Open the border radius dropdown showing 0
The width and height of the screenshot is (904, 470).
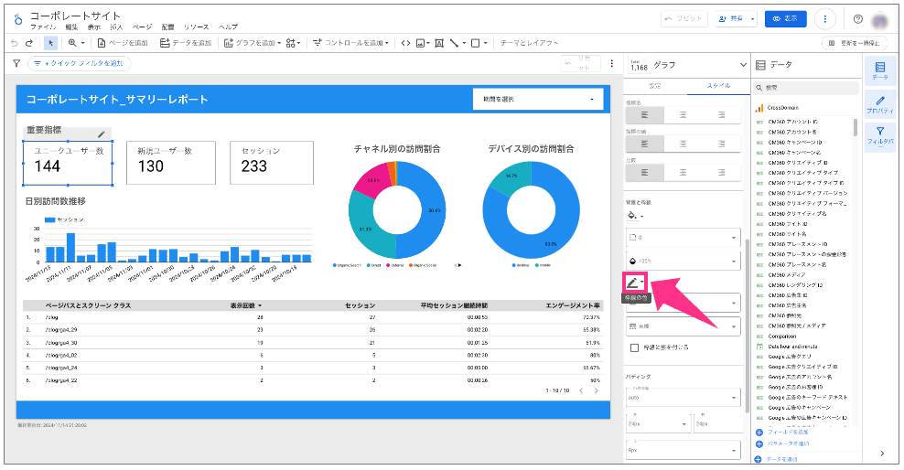tap(683, 238)
